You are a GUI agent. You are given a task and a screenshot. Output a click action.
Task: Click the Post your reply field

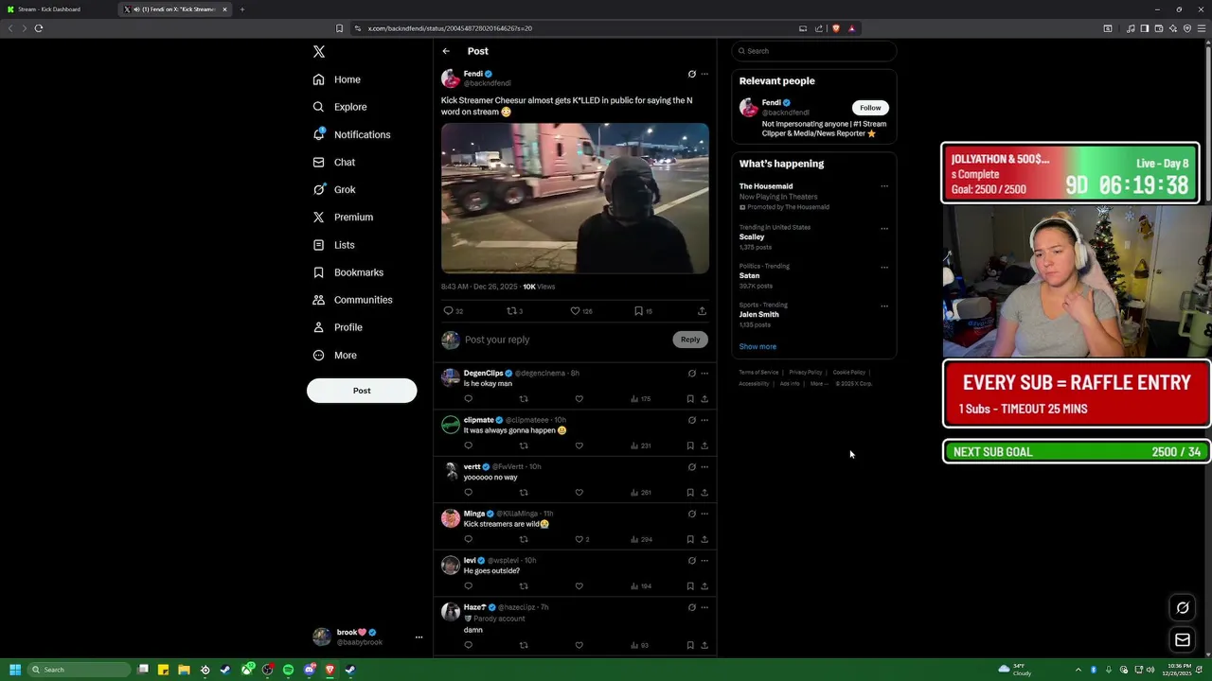pos(564,340)
